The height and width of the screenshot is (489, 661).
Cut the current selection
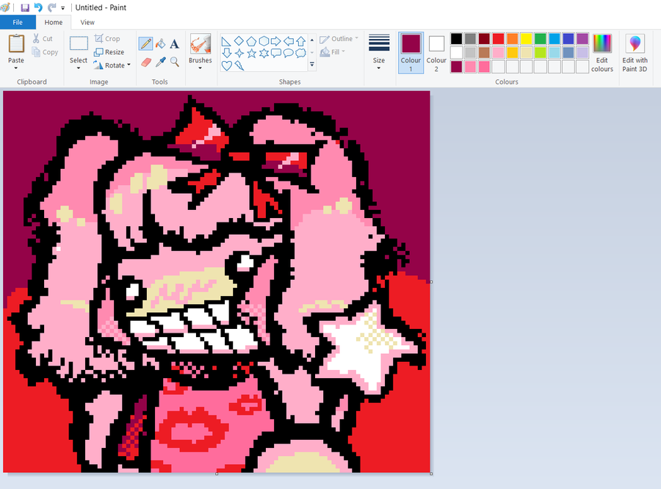coord(43,39)
